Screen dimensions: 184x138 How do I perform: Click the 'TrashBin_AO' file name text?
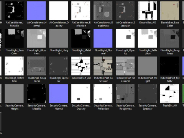pos(170,105)
